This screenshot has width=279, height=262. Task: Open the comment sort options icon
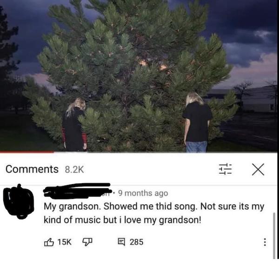pos(225,169)
